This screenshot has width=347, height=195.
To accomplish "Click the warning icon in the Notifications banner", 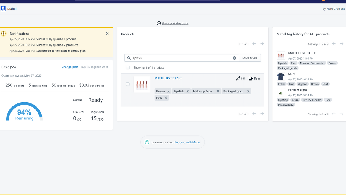I will pos(4,33).
